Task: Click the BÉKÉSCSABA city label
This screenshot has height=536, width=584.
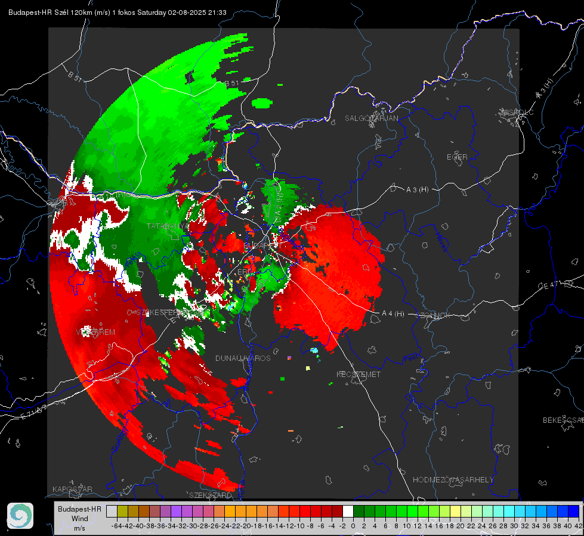Action: (x=563, y=420)
